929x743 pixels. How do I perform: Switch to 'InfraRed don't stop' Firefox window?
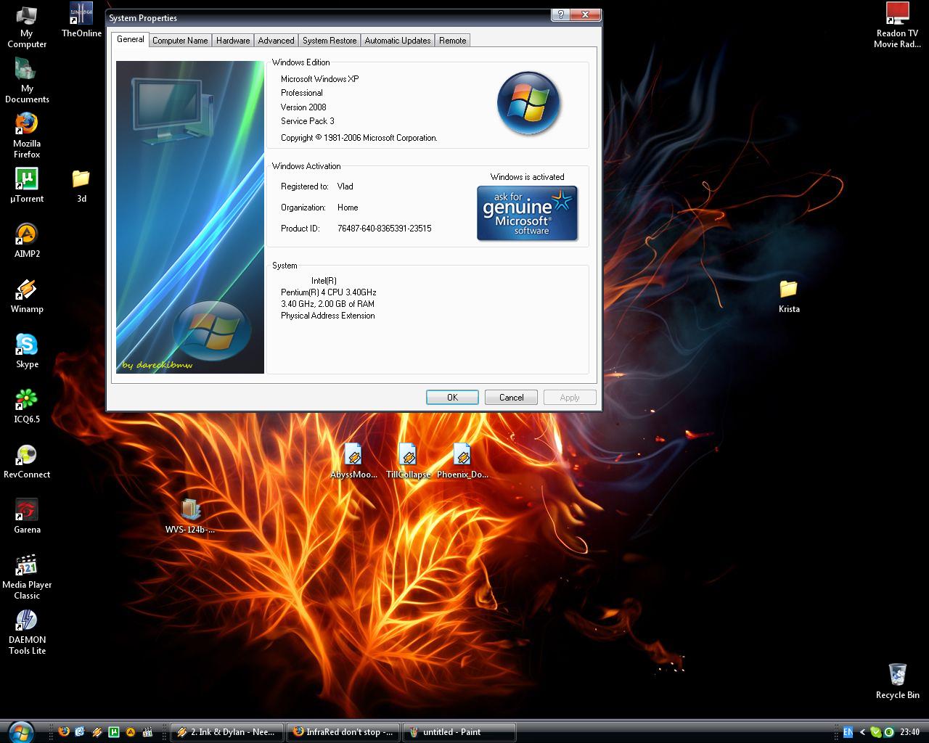point(343,731)
